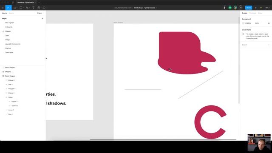The width and height of the screenshot is (272, 153).
Task: Select the Union layer
Action: coord(10,97)
